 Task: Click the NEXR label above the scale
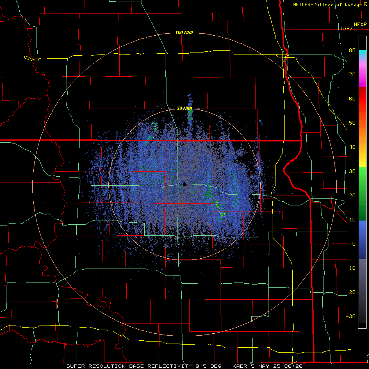coord(360,25)
